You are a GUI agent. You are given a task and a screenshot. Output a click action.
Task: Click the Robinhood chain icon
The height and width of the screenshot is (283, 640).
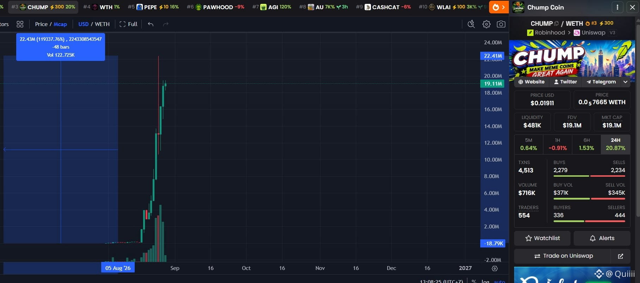coord(530,33)
